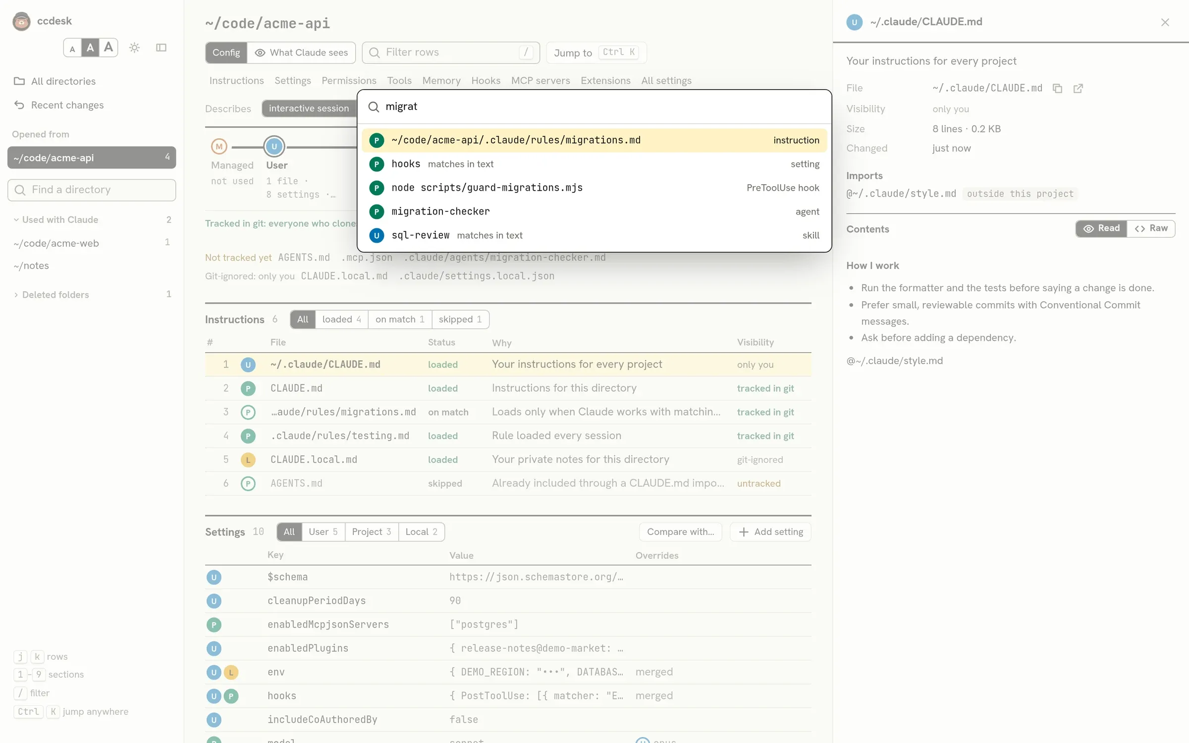
Task: Choose smallest font size A
Action: click(72, 49)
